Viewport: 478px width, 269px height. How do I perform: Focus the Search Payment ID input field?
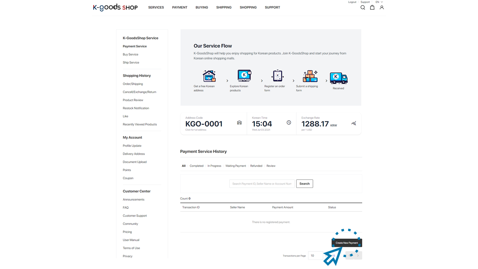(262, 184)
